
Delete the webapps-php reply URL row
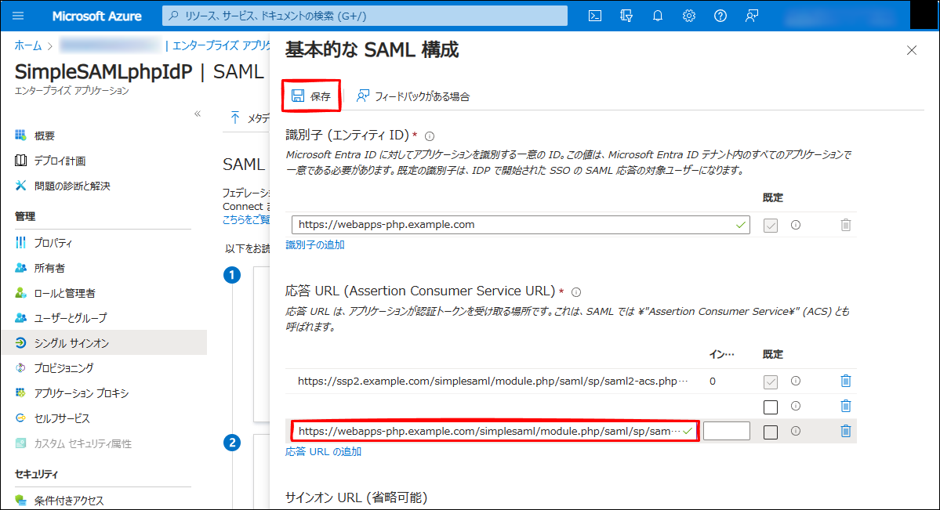click(x=845, y=431)
